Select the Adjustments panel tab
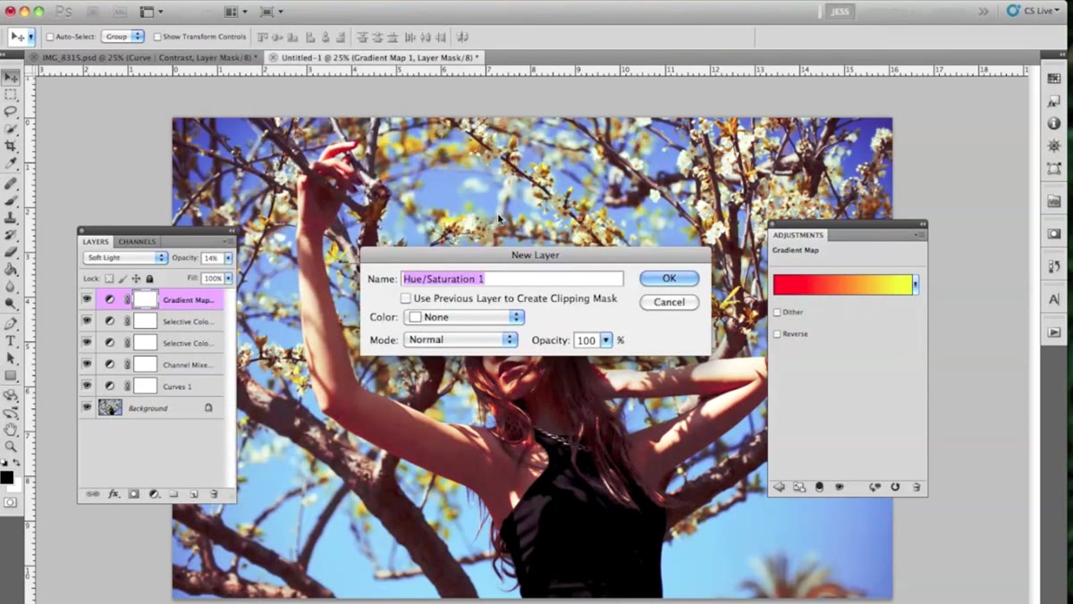1073x604 pixels. (x=798, y=235)
